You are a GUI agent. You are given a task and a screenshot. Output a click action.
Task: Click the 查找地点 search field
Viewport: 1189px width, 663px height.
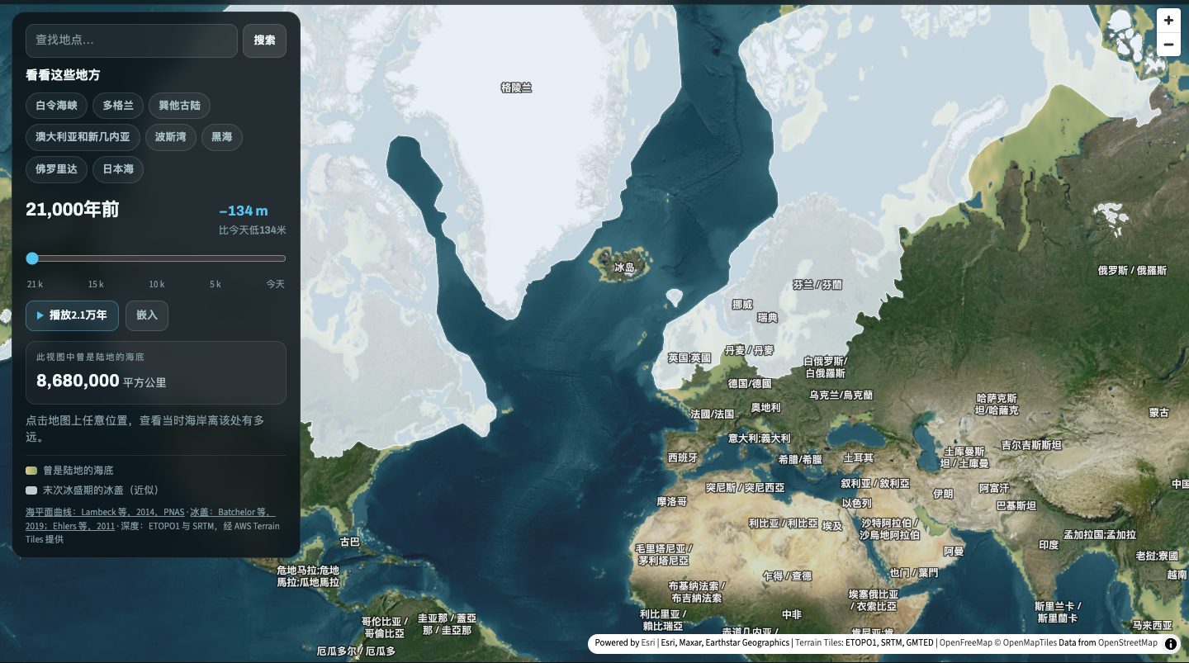(x=131, y=40)
